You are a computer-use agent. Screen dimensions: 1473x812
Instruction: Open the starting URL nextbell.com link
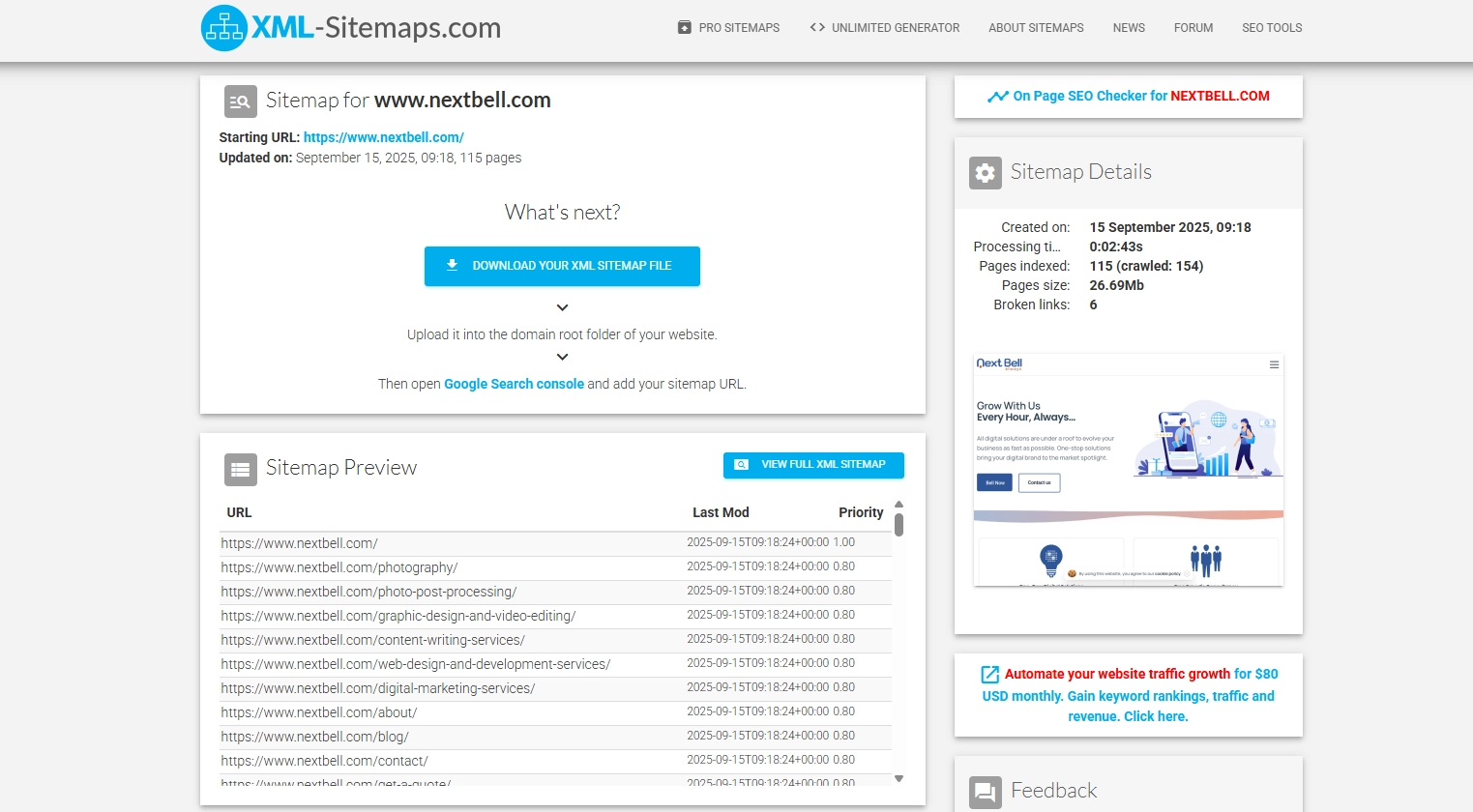coord(383,137)
